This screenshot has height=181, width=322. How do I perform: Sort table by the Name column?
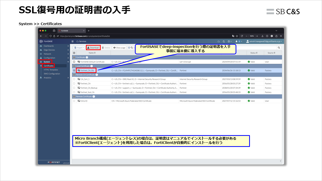(92, 53)
